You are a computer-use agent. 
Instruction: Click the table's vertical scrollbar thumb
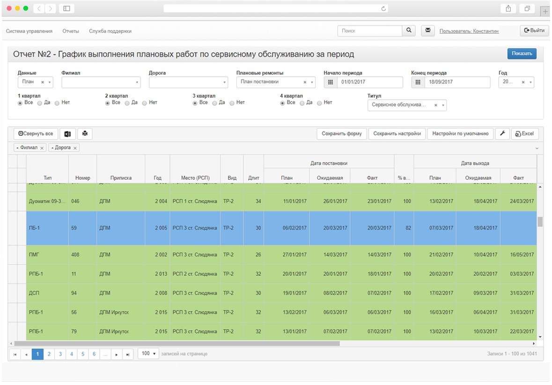click(540, 222)
